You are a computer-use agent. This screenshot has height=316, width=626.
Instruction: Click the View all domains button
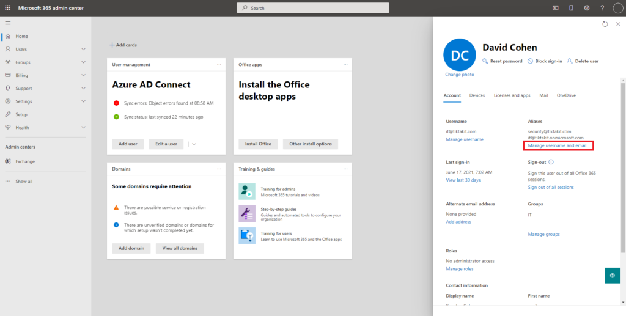[x=180, y=248]
